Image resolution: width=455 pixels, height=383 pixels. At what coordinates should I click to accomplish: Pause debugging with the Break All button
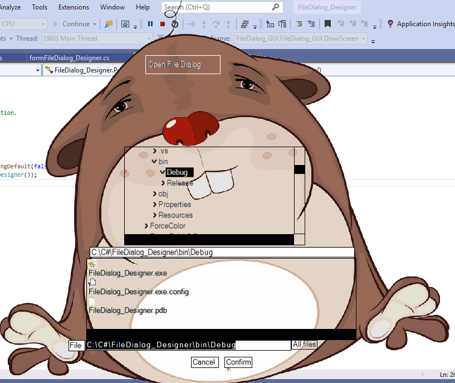coord(150,24)
